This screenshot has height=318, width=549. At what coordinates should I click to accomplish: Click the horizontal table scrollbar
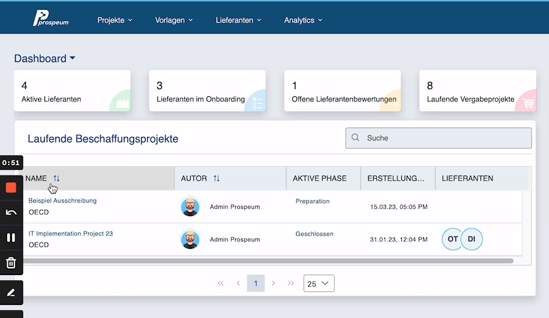[x=266, y=261]
